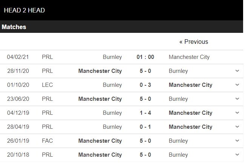Expand the 28/04/19 match details chevron
The width and height of the screenshot is (245, 165).
(237, 127)
